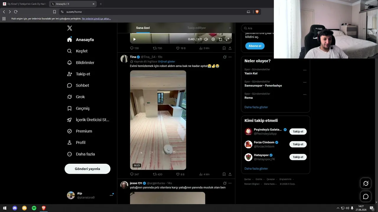Toggle picture-in-picture on top video

[x=220, y=39]
